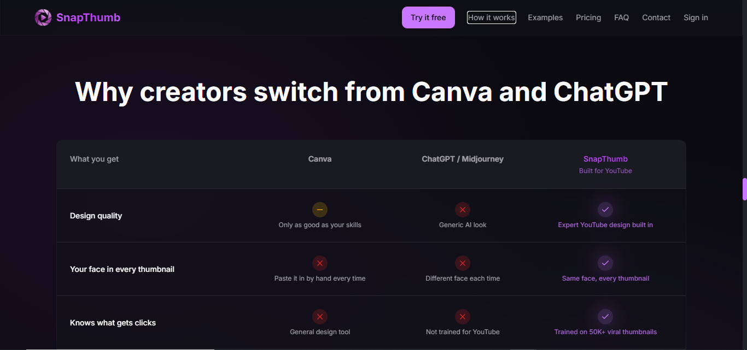Click the 'Built for YouTube' subtitle
Screen dimensions: 747x350
point(605,171)
